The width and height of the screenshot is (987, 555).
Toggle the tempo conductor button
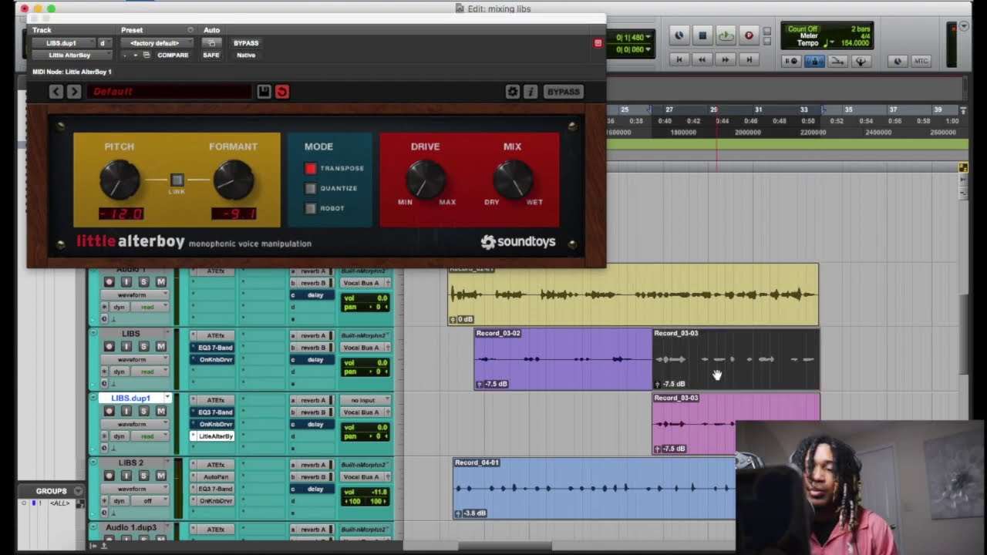[x=861, y=61]
